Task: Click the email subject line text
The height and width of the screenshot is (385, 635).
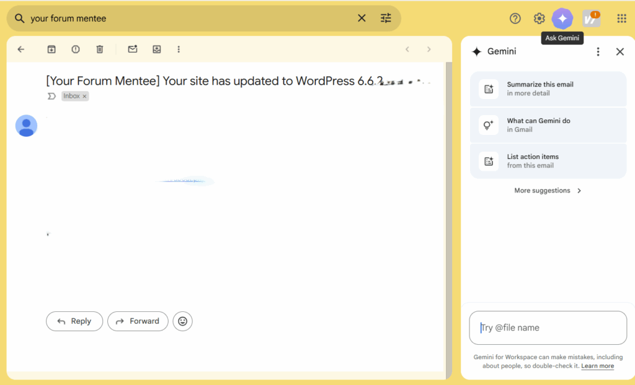Action: 214,81
